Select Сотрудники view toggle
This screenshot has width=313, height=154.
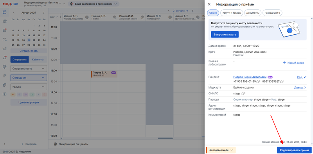coord(20,60)
